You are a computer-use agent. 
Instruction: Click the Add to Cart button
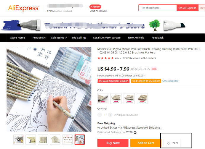(x=146, y=143)
